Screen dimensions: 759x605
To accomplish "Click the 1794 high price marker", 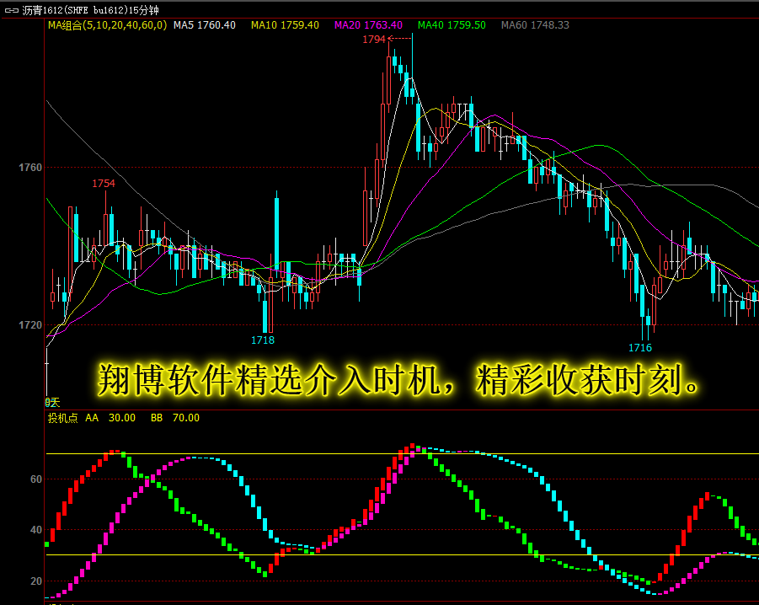I will (x=374, y=40).
